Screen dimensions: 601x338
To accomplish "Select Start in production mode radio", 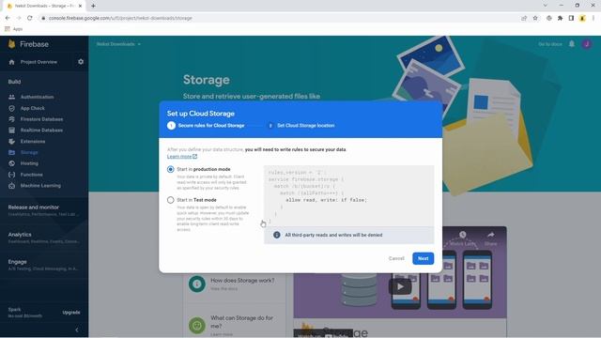I will 171,169.
